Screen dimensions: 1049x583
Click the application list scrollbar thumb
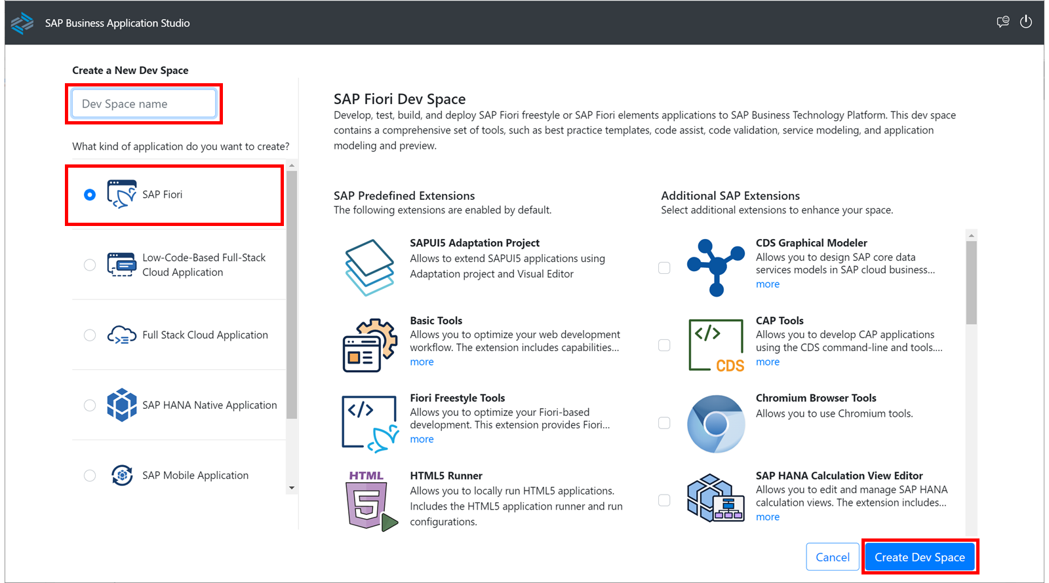(x=292, y=295)
